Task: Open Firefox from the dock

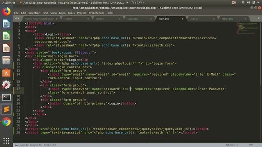Action: pyautogui.click(x=7, y=11)
